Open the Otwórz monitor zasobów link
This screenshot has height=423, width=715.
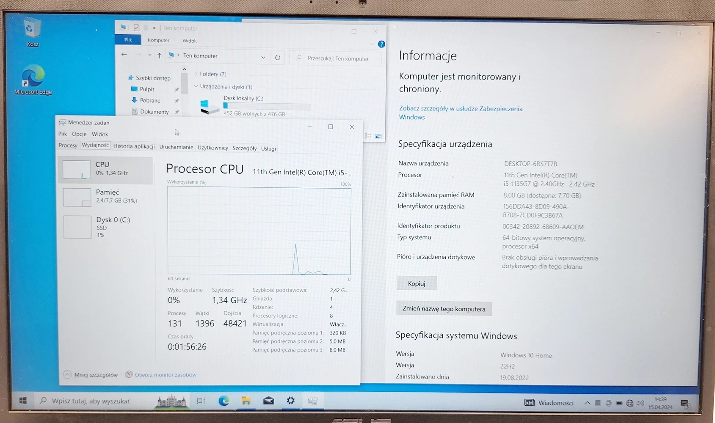[x=165, y=375]
